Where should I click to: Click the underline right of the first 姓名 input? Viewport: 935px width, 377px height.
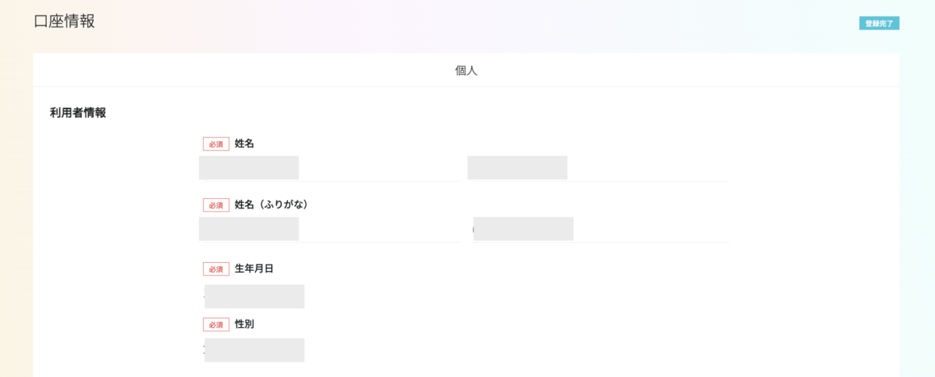coord(379,181)
